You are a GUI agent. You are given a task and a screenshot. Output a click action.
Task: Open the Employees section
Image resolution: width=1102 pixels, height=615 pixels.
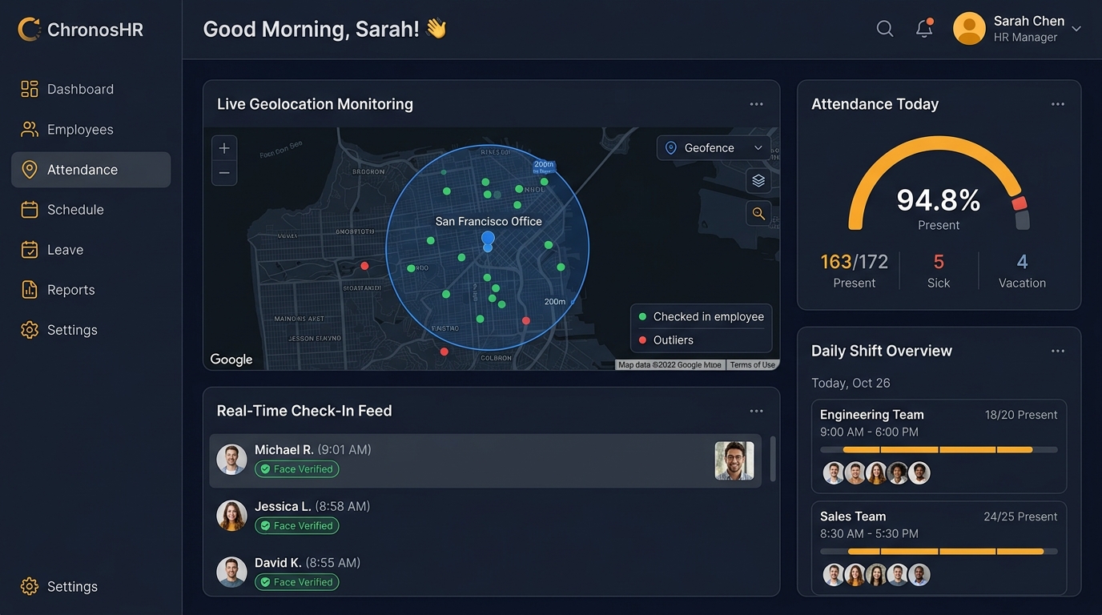(91, 129)
